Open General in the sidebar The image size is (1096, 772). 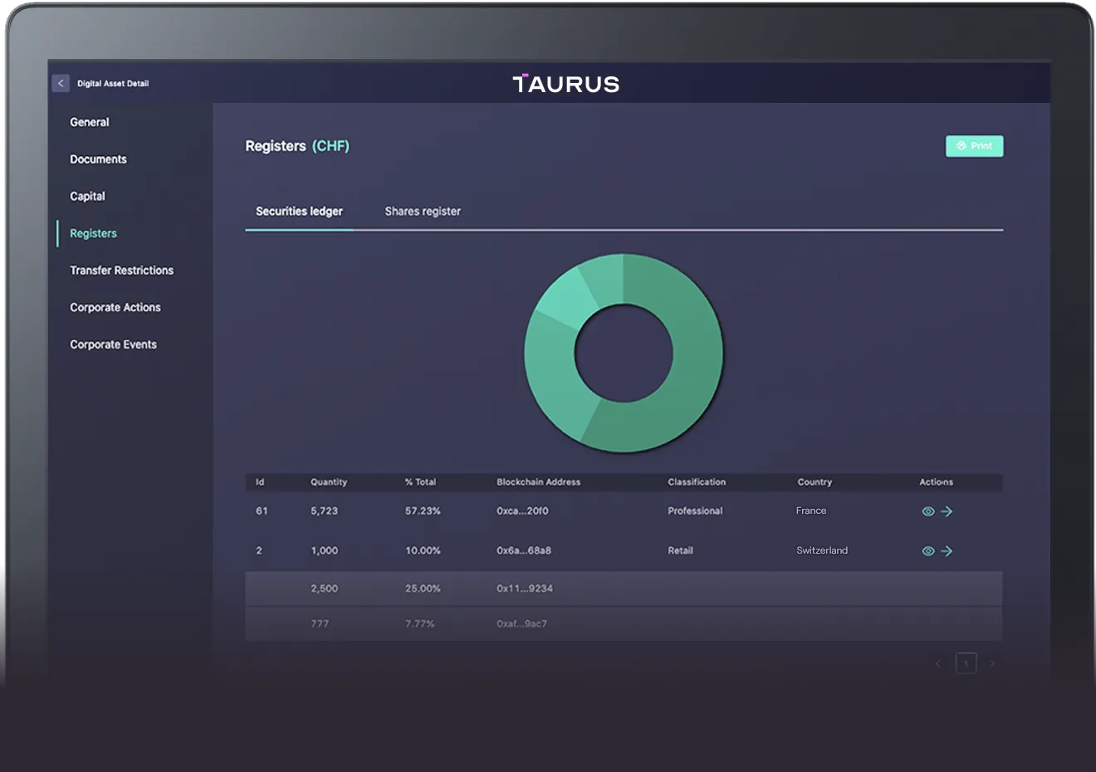click(x=90, y=122)
